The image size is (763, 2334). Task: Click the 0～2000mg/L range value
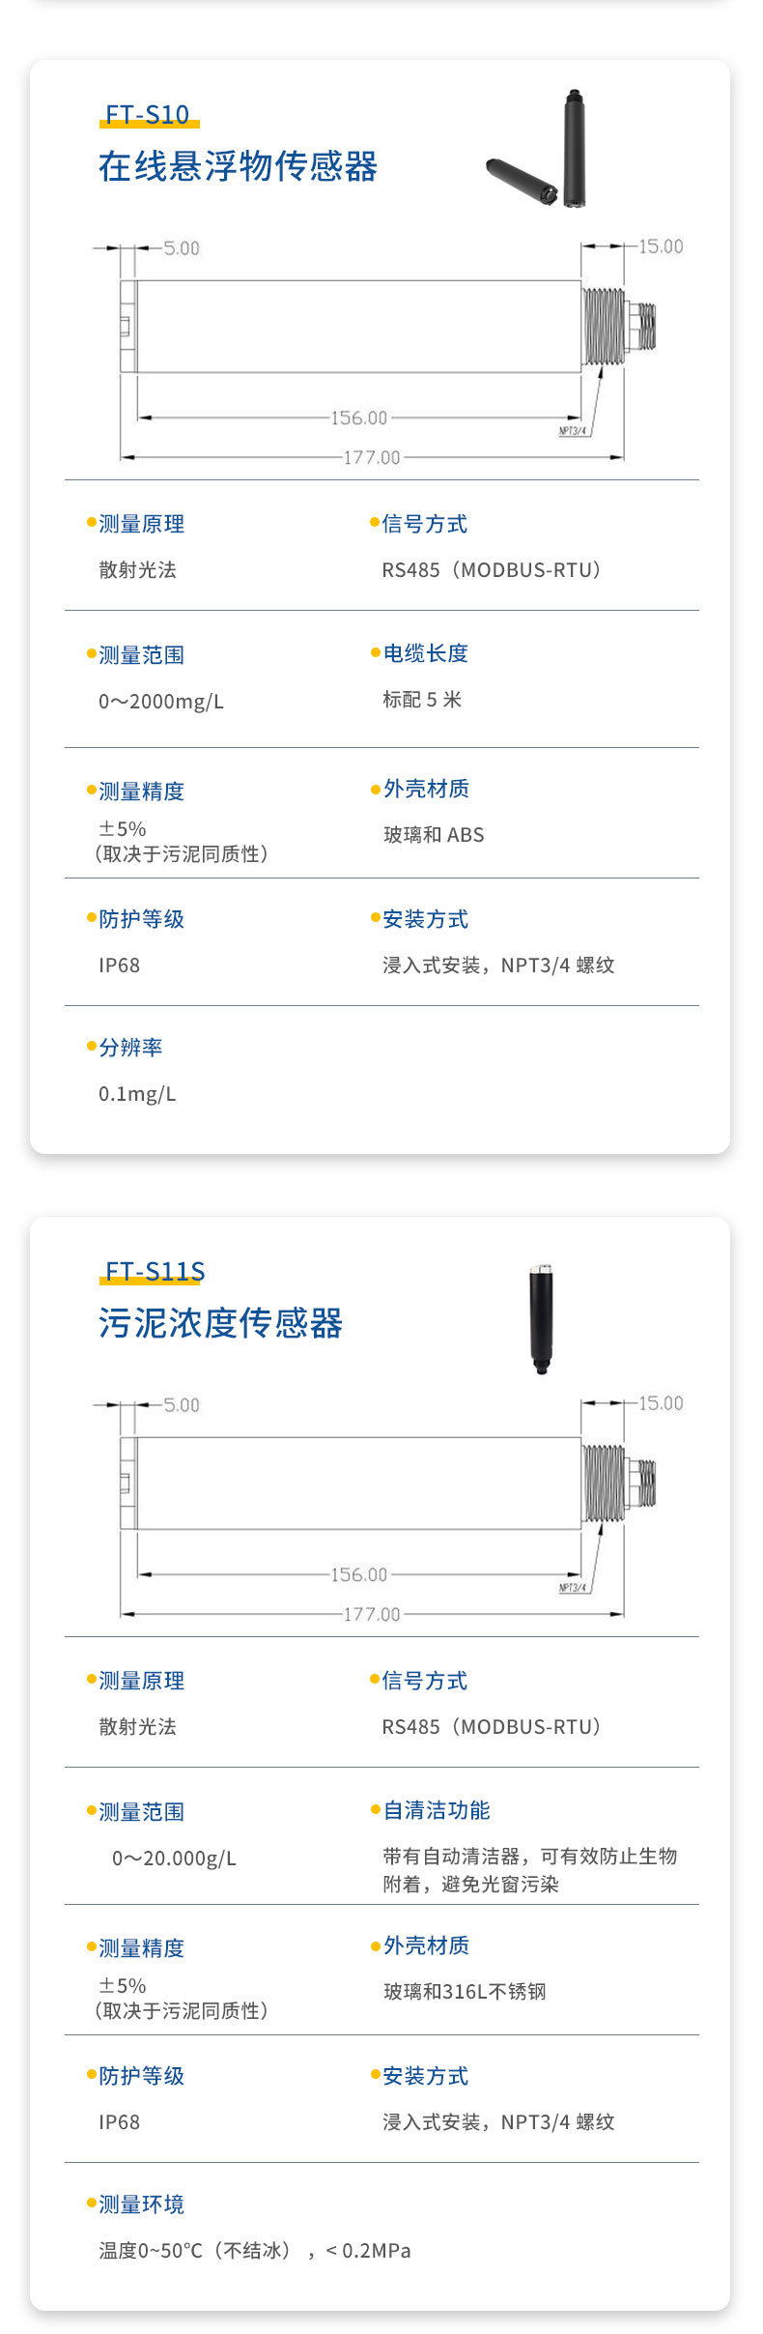tap(161, 702)
